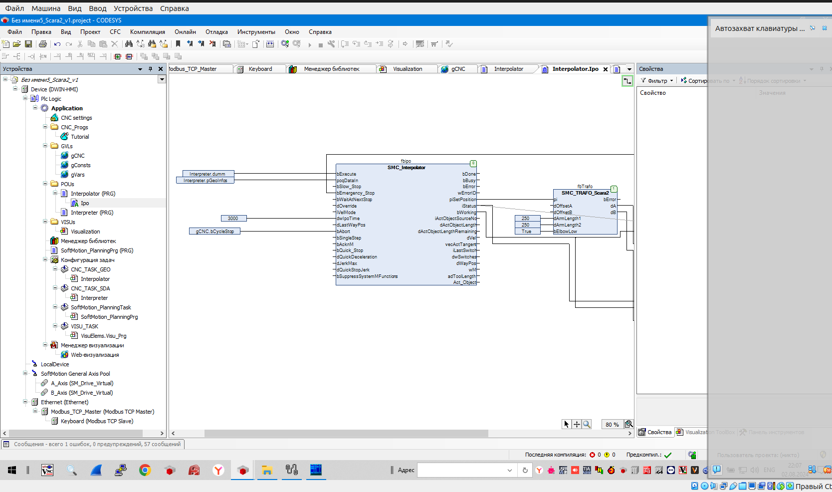
Task: Select the pan tool in the CFC editor footer
Action: point(577,424)
